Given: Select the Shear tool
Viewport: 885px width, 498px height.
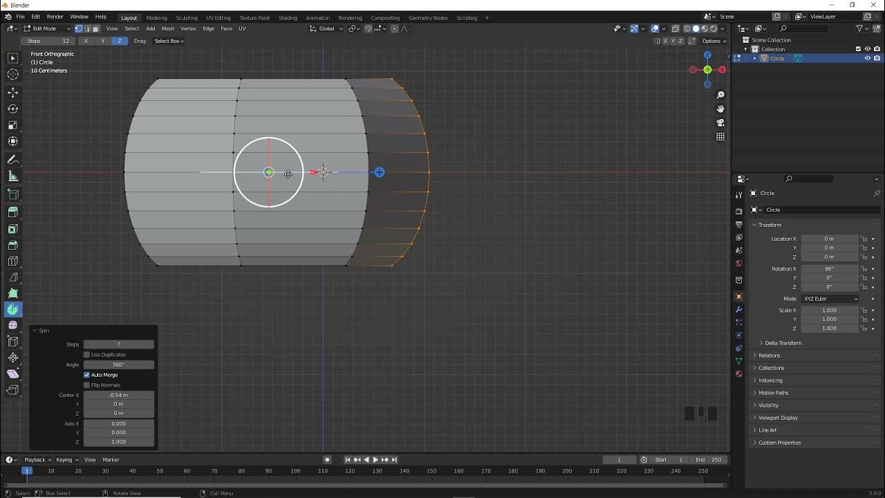Looking at the screenshot, I should tap(13, 374).
